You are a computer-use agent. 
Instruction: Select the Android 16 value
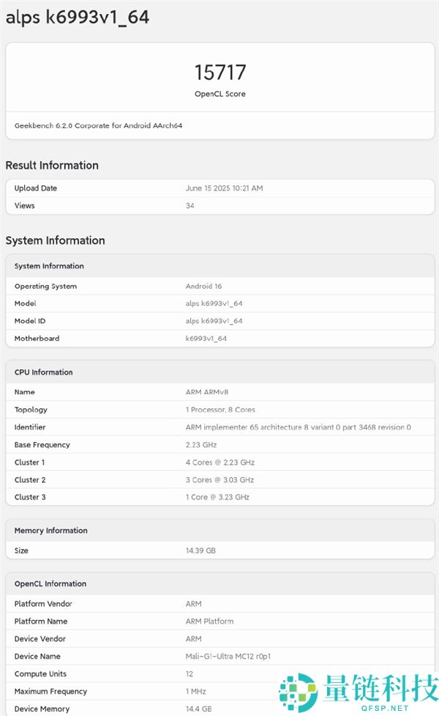click(204, 287)
